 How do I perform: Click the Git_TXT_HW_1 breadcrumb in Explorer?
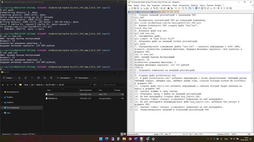tap(50, 85)
